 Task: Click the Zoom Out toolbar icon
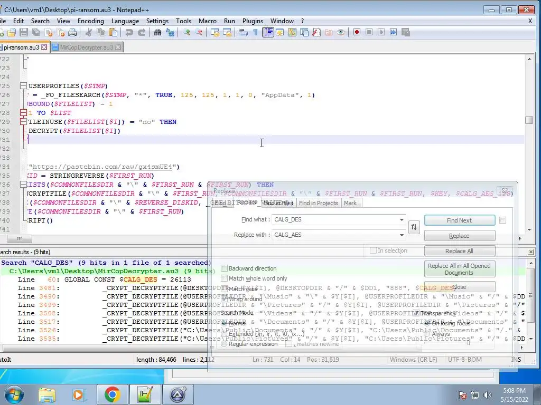click(x=199, y=32)
